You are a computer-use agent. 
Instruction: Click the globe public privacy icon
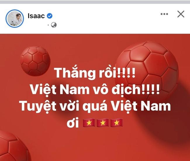pos(54,25)
